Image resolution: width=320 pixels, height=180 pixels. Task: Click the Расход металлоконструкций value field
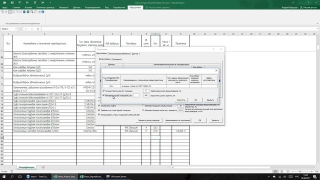(x=180, y=110)
